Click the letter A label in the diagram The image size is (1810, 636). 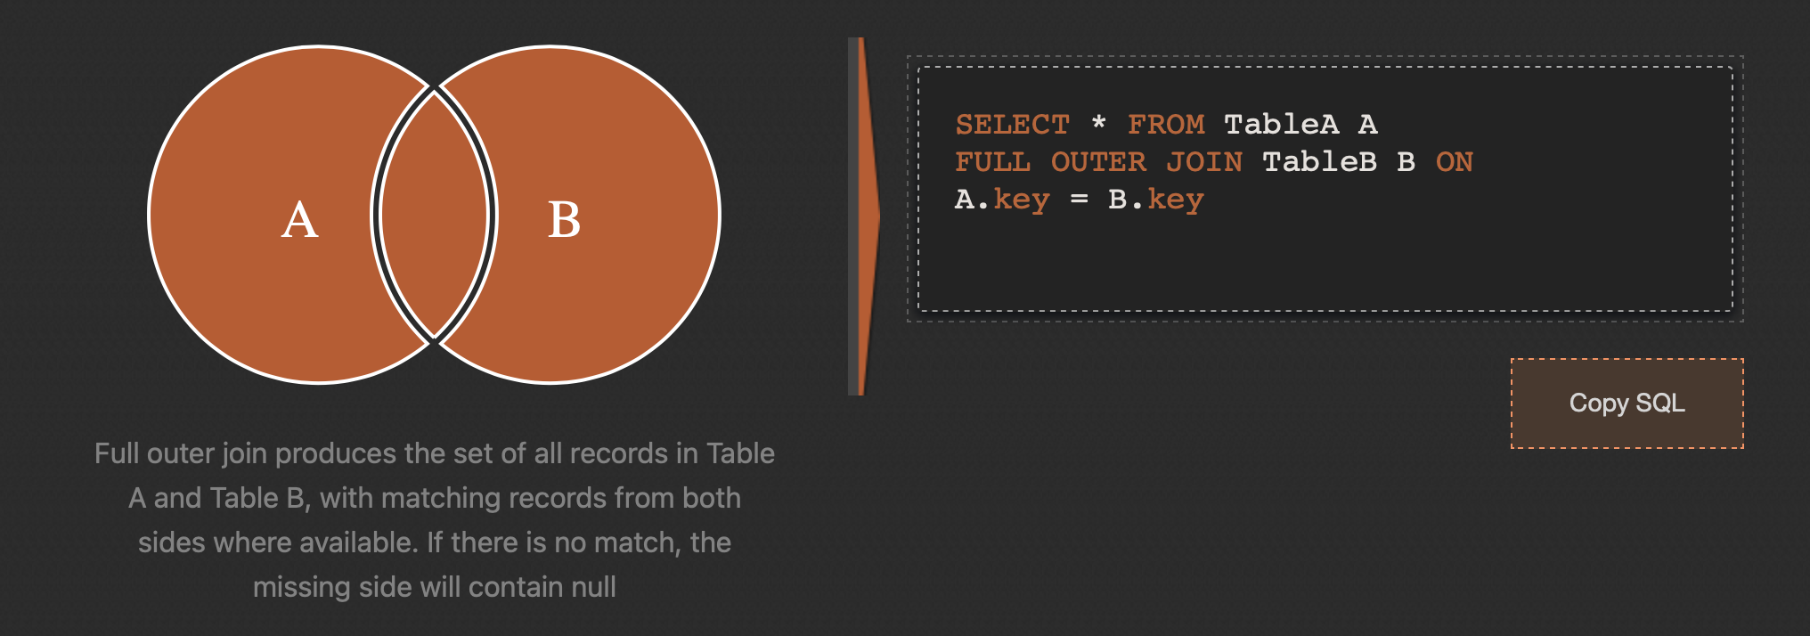pyautogui.click(x=300, y=219)
